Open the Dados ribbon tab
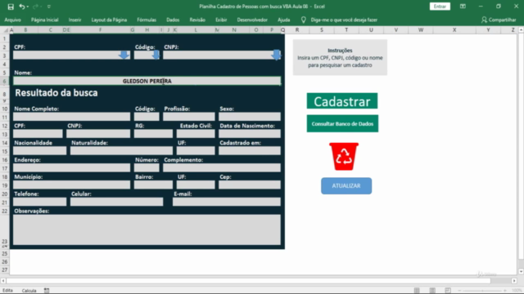Viewport: 524px width, 294px height. tap(173, 20)
